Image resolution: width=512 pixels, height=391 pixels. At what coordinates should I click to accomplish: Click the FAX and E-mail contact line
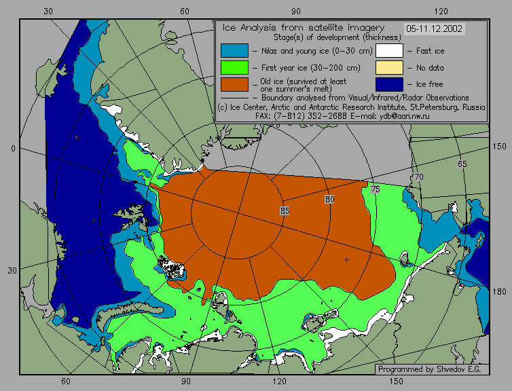point(342,116)
